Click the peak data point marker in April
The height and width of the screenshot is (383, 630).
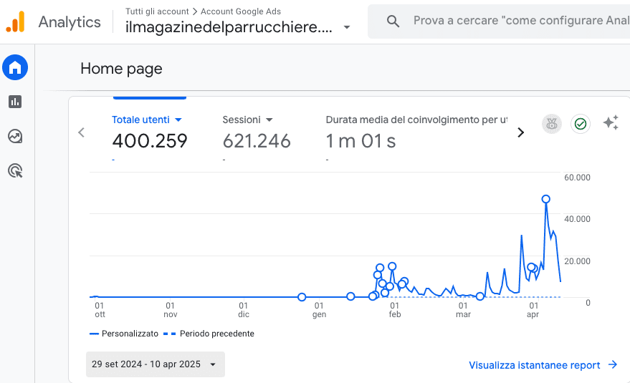point(546,199)
